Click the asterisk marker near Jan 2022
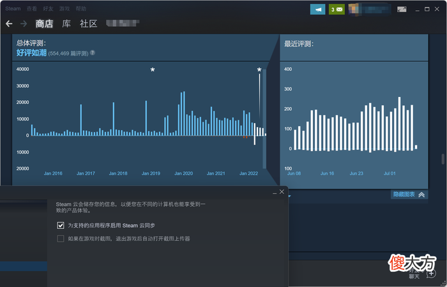The height and width of the screenshot is (287, 447). tap(259, 70)
